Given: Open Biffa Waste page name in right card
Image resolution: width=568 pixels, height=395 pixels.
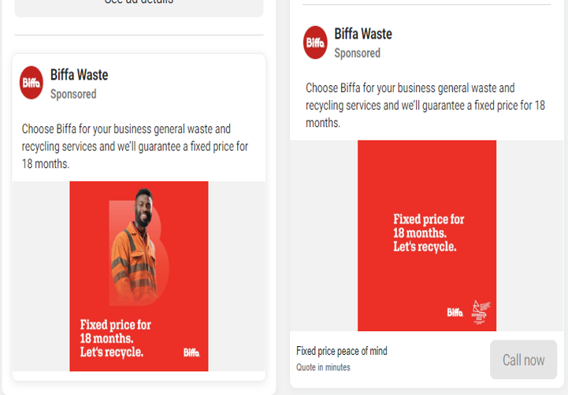Looking at the screenshot, I should pos(362,34).
